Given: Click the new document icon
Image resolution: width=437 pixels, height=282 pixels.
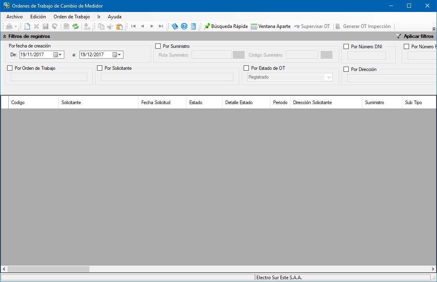Looking at the screenshot, I should click(x=27, y=26).
